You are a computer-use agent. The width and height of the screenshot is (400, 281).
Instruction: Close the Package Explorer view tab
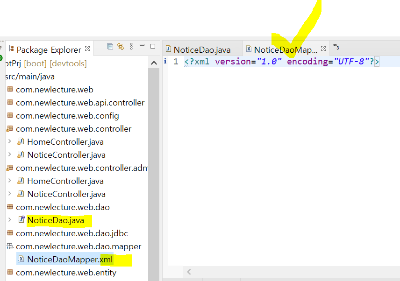[87, 49]
